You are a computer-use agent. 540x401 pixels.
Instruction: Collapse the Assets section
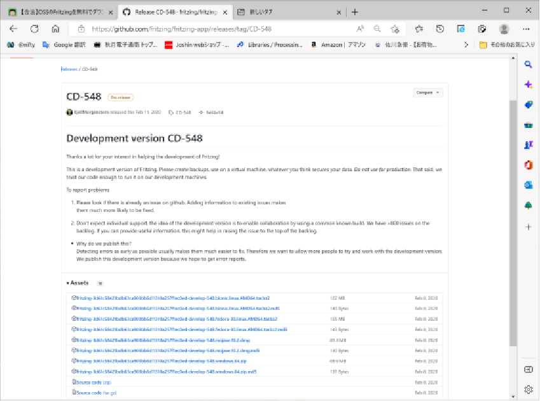tap(78, 283)
